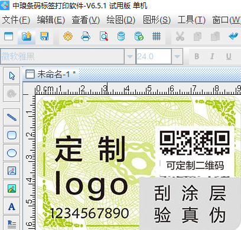This screenshot has width=241, height=230.
Task: Select the 刮涂层 text in gray area
Action: tap(190, 193)
